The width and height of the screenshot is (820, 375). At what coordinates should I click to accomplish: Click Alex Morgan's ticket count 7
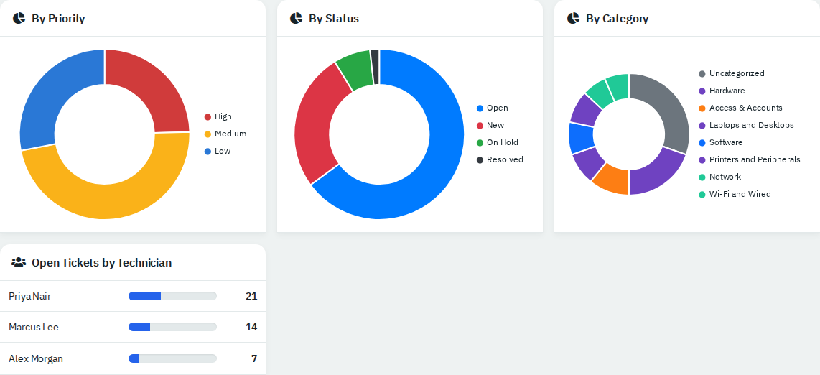(254, 358)
